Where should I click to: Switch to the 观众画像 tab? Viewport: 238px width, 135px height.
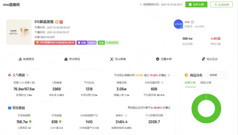click(x=118, y=59)
